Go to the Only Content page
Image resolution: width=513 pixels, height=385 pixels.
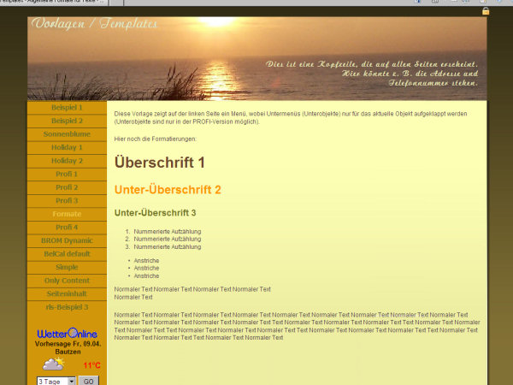(x=67, y=281)
